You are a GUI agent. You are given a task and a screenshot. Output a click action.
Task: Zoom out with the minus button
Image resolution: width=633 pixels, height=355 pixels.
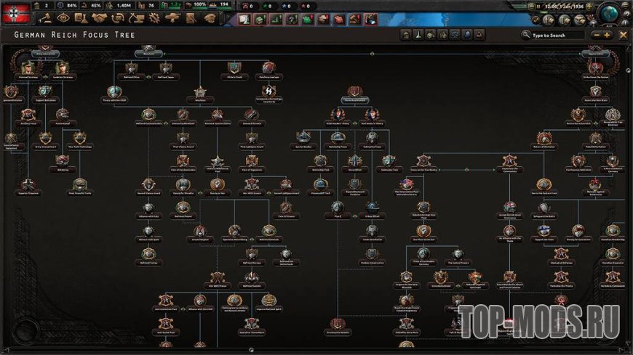click(597, 35)
